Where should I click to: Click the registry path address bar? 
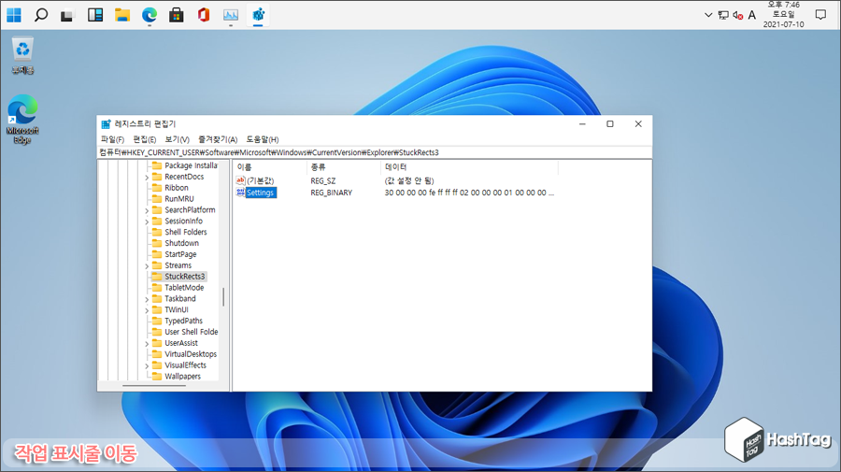(375, 152)
